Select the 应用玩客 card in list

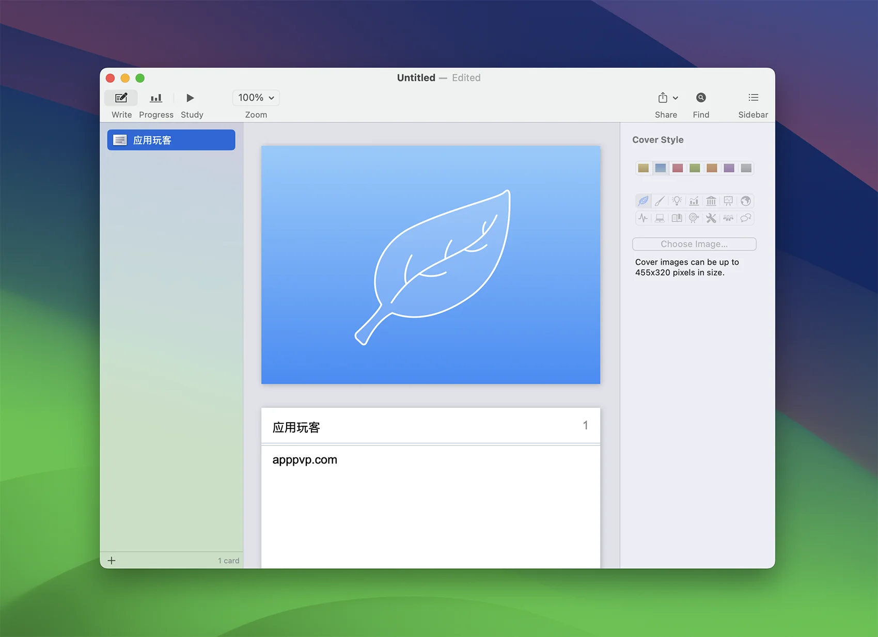point(171,140)
